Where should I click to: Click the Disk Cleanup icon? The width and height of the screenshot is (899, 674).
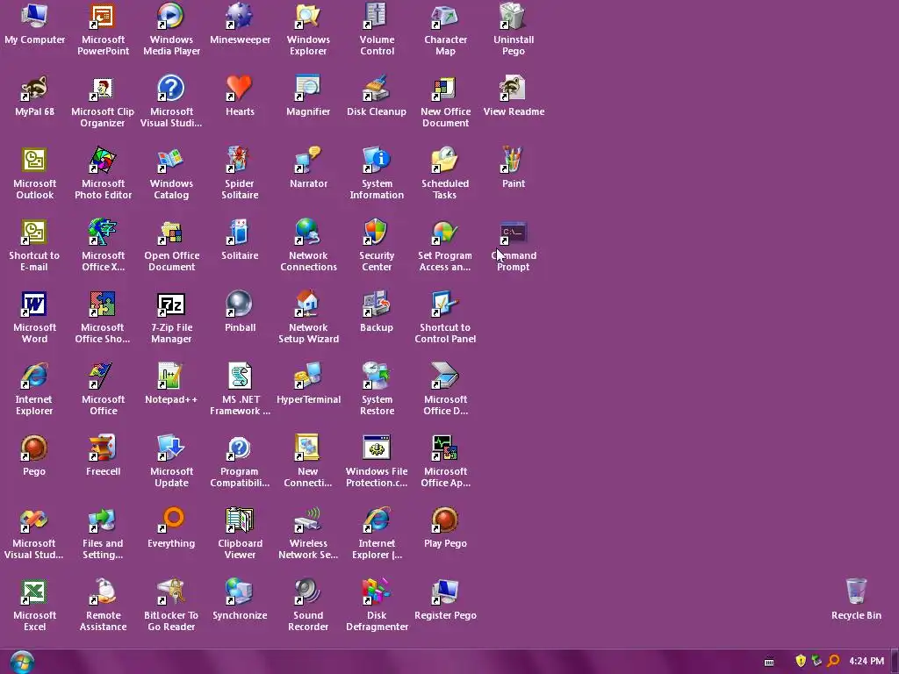pos(377,89)
